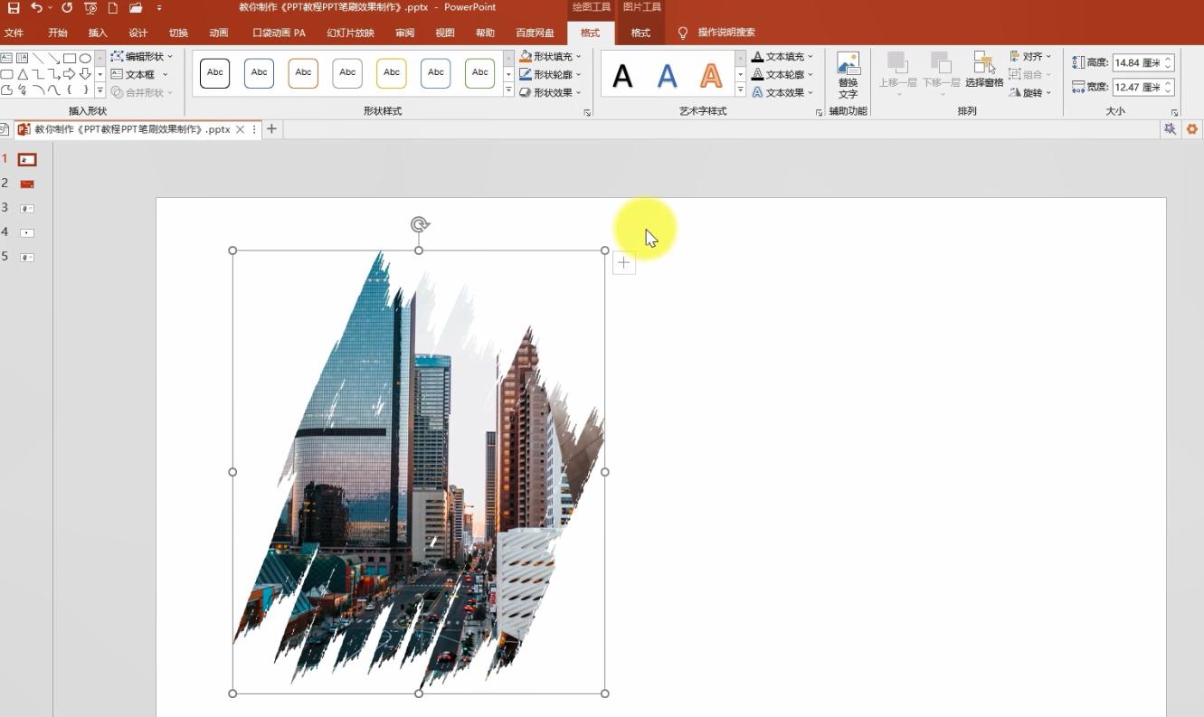Select slide 2 thumbnail

(27, 184)
